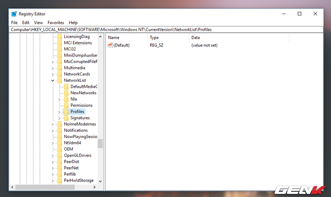Select the PeerDist folder icon

pos(60,161)
